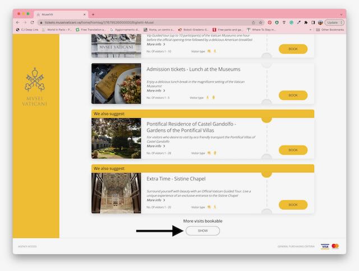Open the Agency Access link
The image size is (359, 271).
click(27, 246)
